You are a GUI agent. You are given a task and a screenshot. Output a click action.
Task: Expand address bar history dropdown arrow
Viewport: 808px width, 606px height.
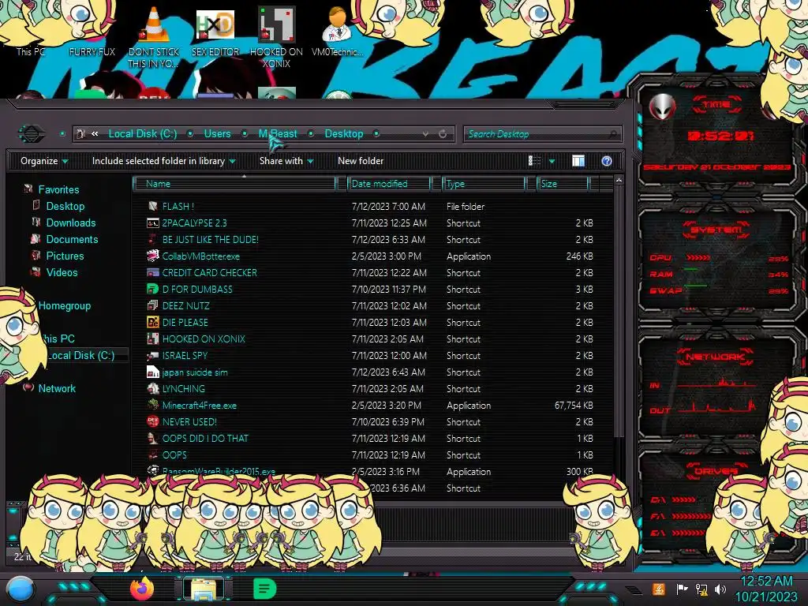coord(425,134)
